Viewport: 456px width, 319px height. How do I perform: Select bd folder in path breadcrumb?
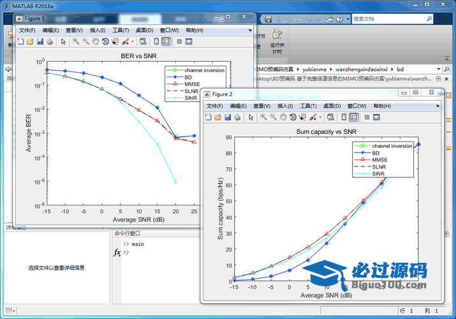[x=400, y=69]
